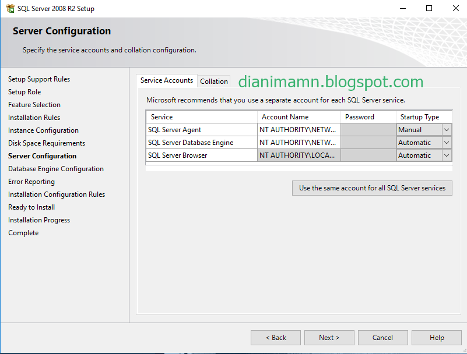Open the SQL Server Agent startup type dropdown
467x354 pixels.
(x=445, y=129)
